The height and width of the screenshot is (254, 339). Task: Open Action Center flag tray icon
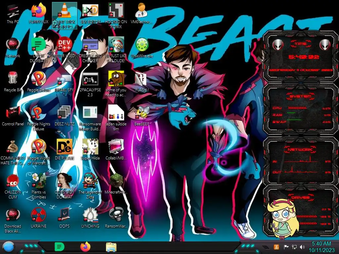(x=286, y=247)
